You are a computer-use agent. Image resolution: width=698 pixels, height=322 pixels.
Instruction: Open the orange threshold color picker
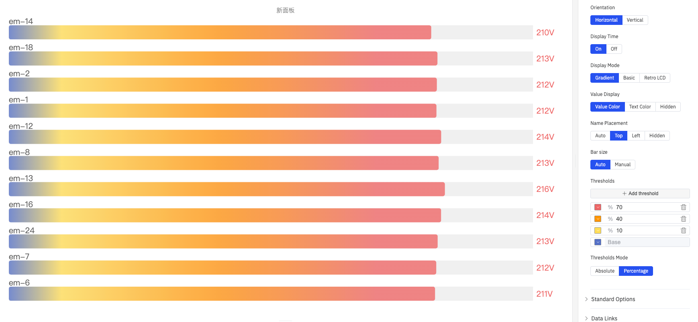(598, 219)
